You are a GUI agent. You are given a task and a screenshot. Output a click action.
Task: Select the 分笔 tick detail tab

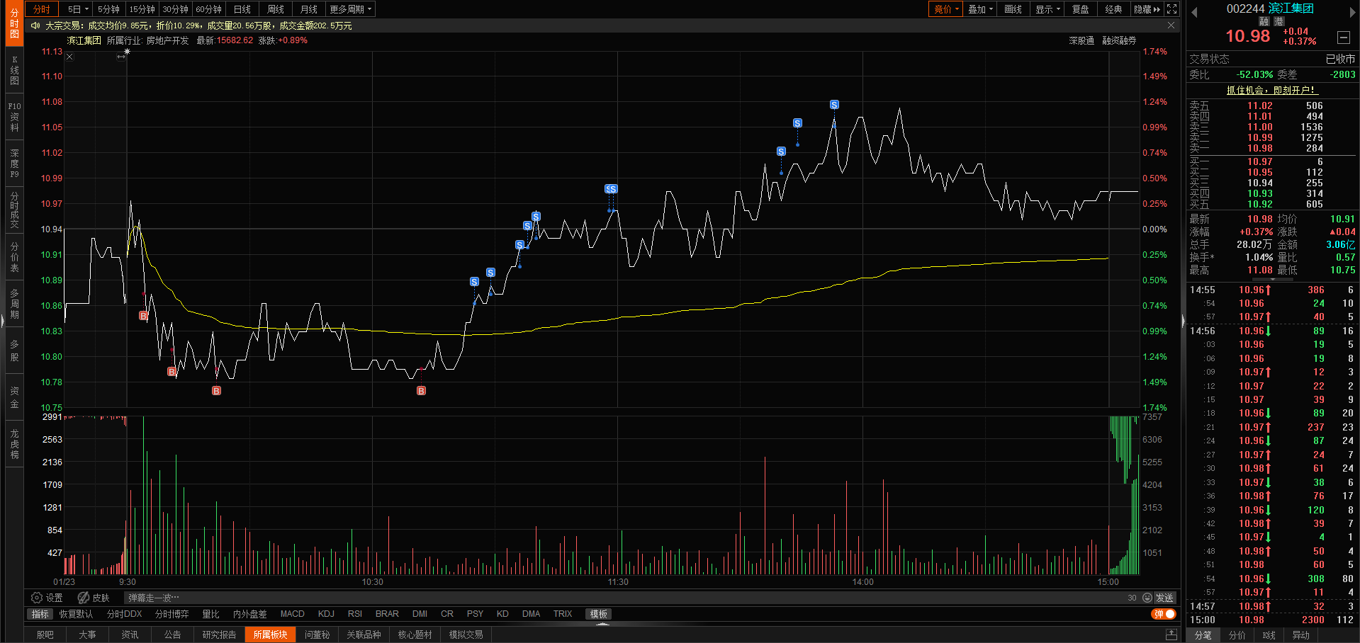click(1203, 635)
